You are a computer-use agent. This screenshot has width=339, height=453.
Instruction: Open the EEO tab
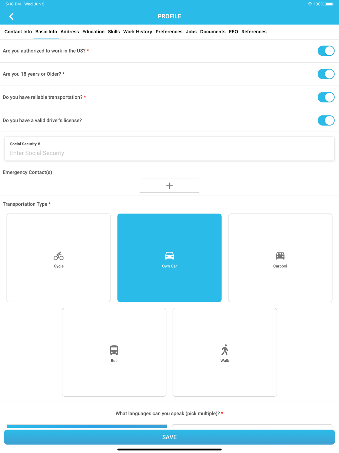233,32
